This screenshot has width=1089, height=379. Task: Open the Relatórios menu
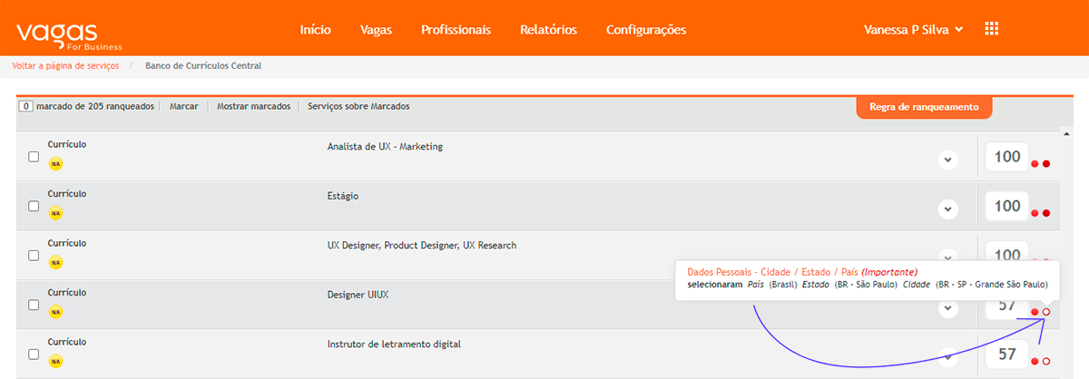548,30
